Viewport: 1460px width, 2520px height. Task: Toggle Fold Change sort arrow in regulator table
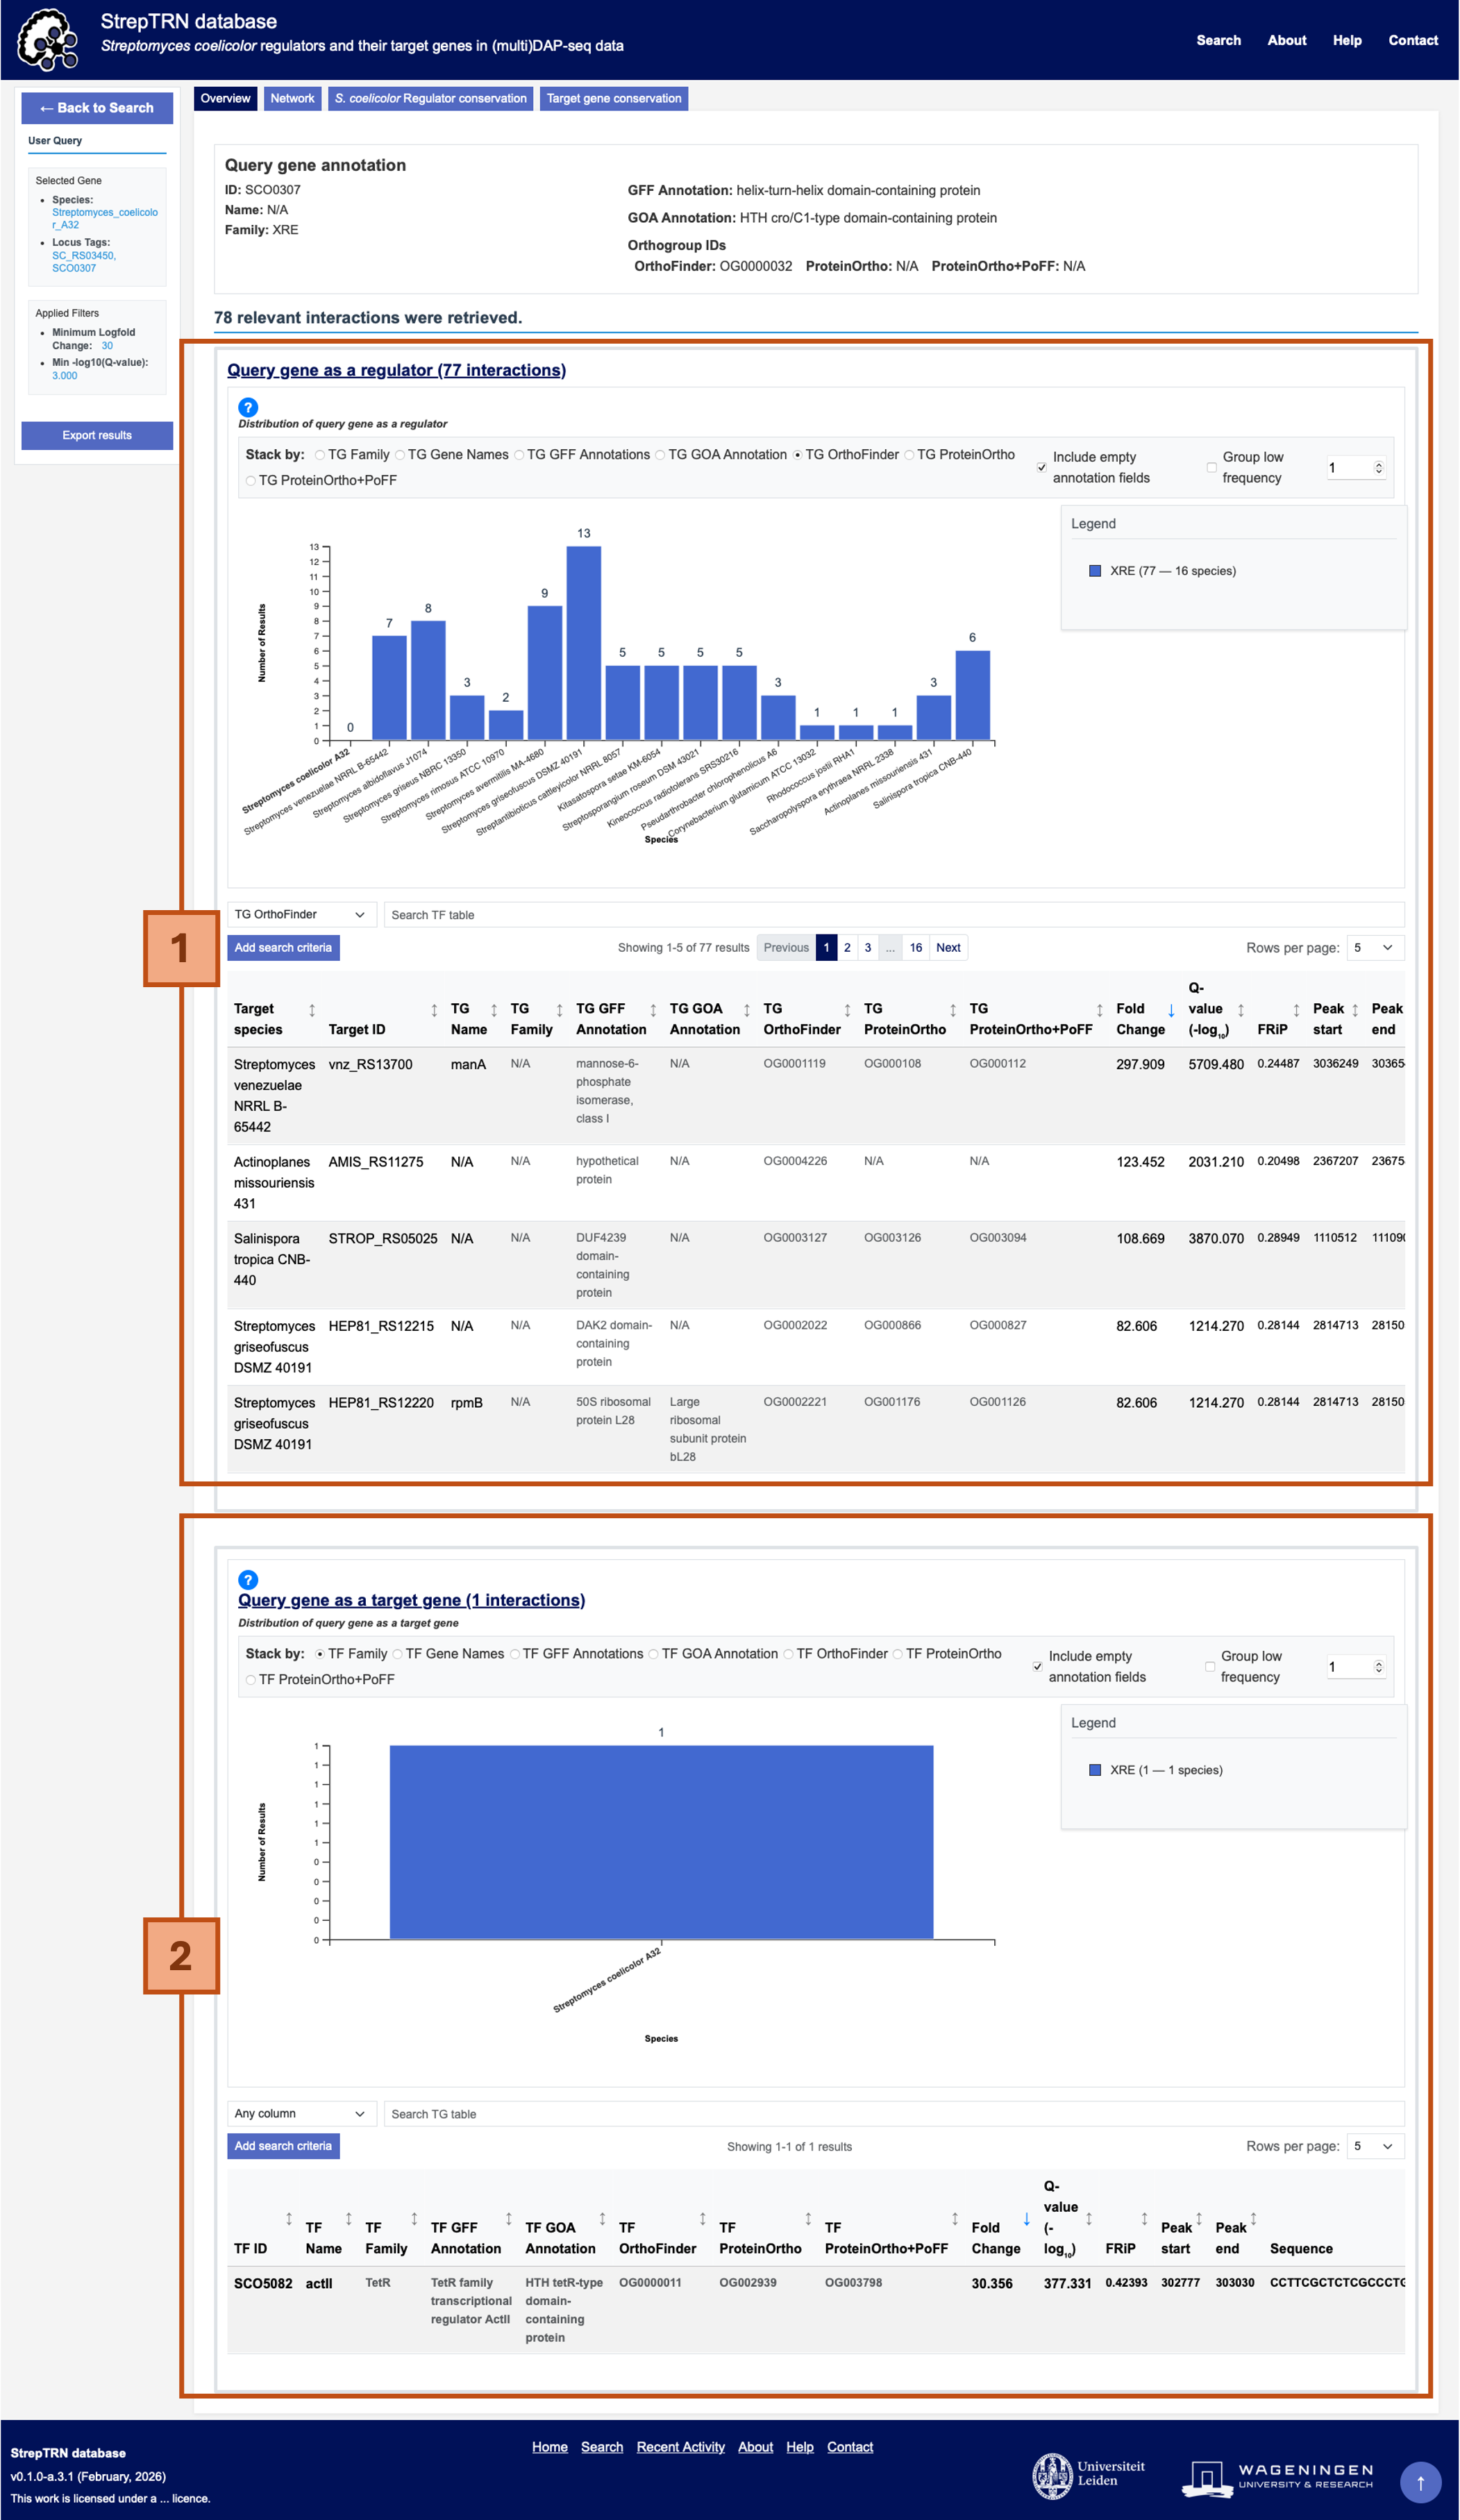[1171, 1010]
